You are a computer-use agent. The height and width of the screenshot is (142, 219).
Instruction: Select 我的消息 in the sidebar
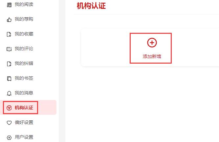coord(24,93)
